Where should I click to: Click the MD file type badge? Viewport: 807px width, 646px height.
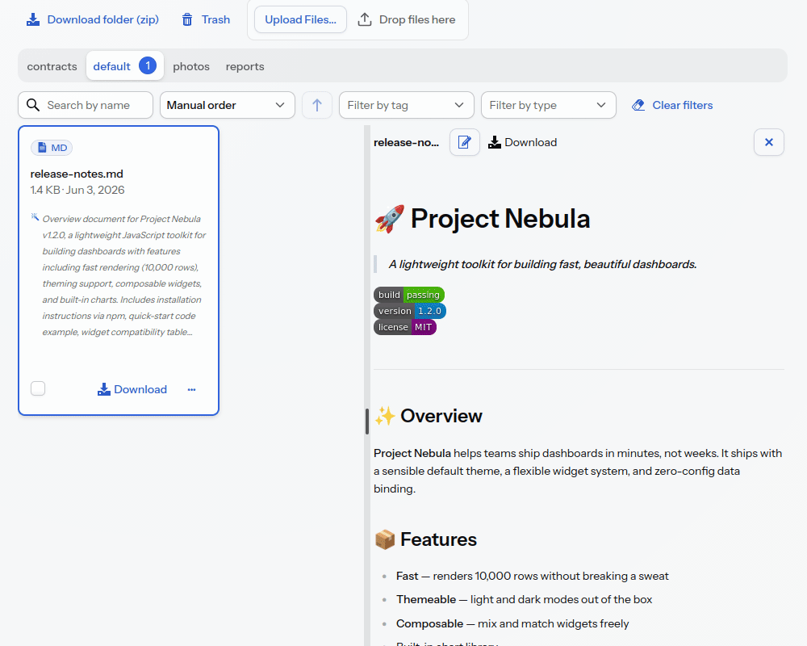52,148
